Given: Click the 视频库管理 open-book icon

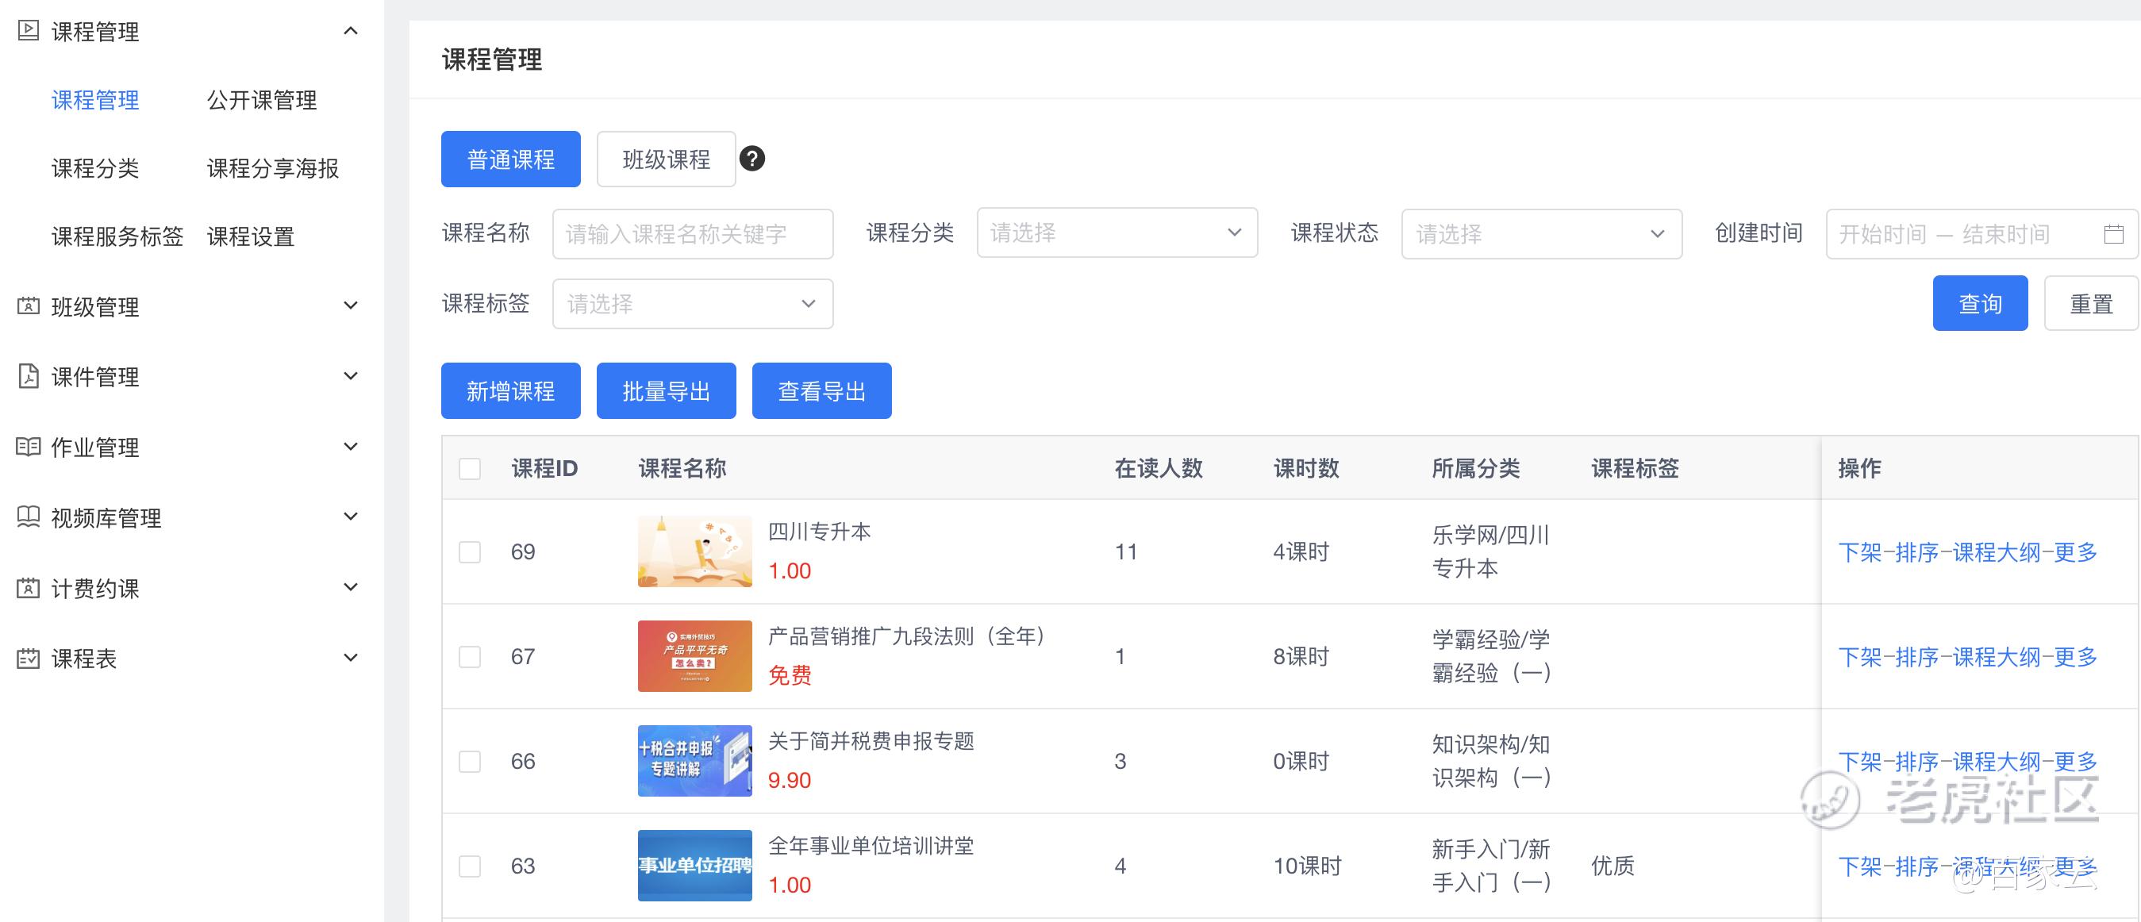Looking at the screenshot, I should tap(29, 517).
